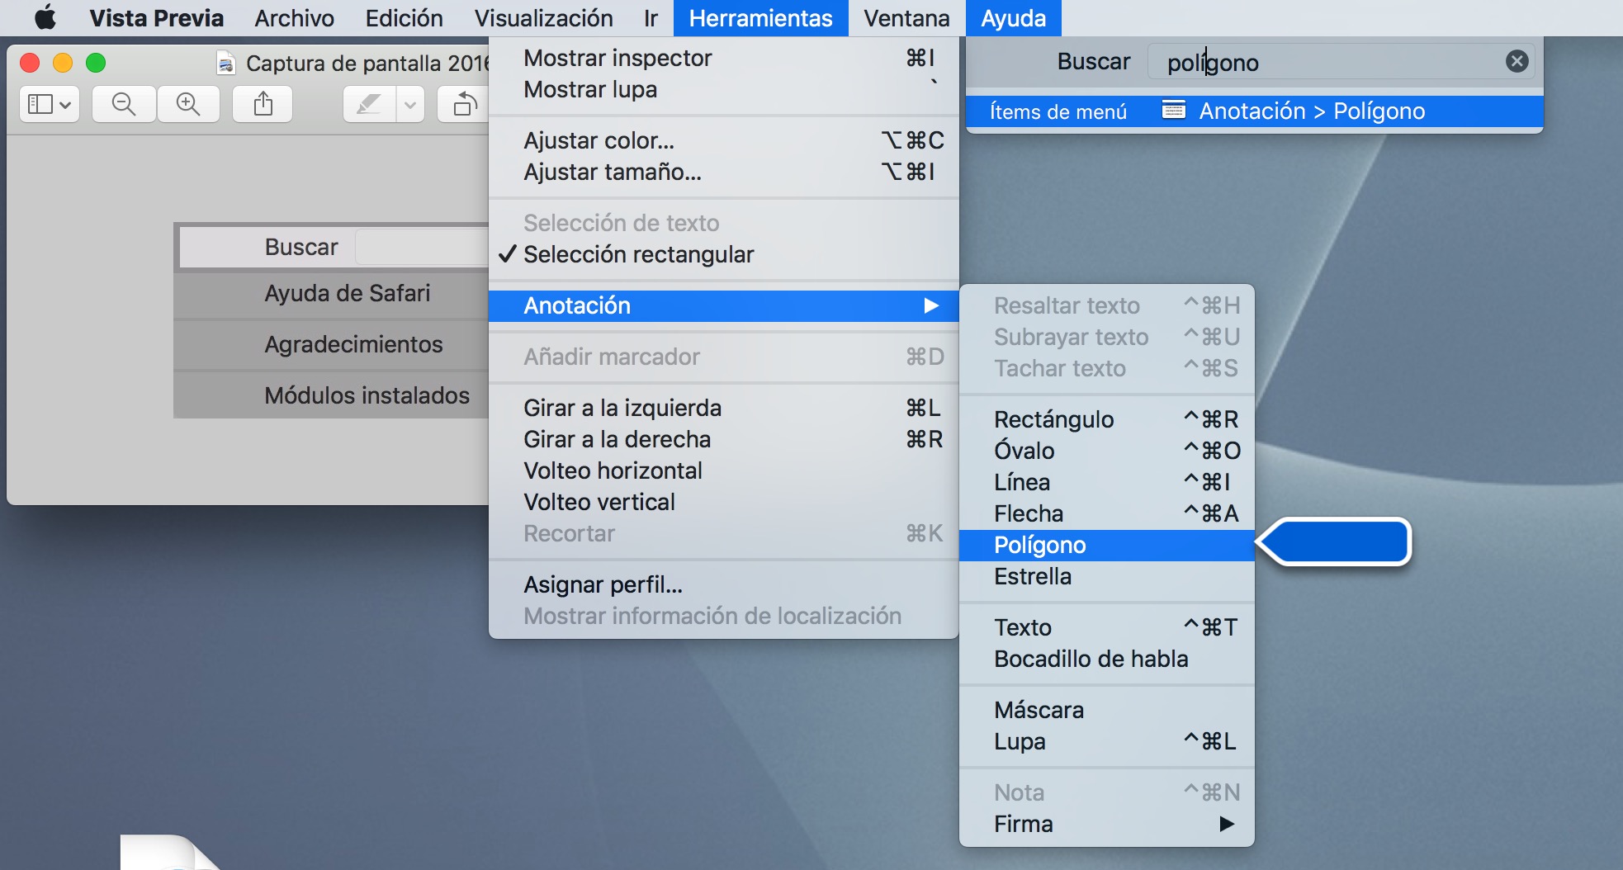Select Asignar perfil…
The image size is (1623, 870).
pos(724,584)
